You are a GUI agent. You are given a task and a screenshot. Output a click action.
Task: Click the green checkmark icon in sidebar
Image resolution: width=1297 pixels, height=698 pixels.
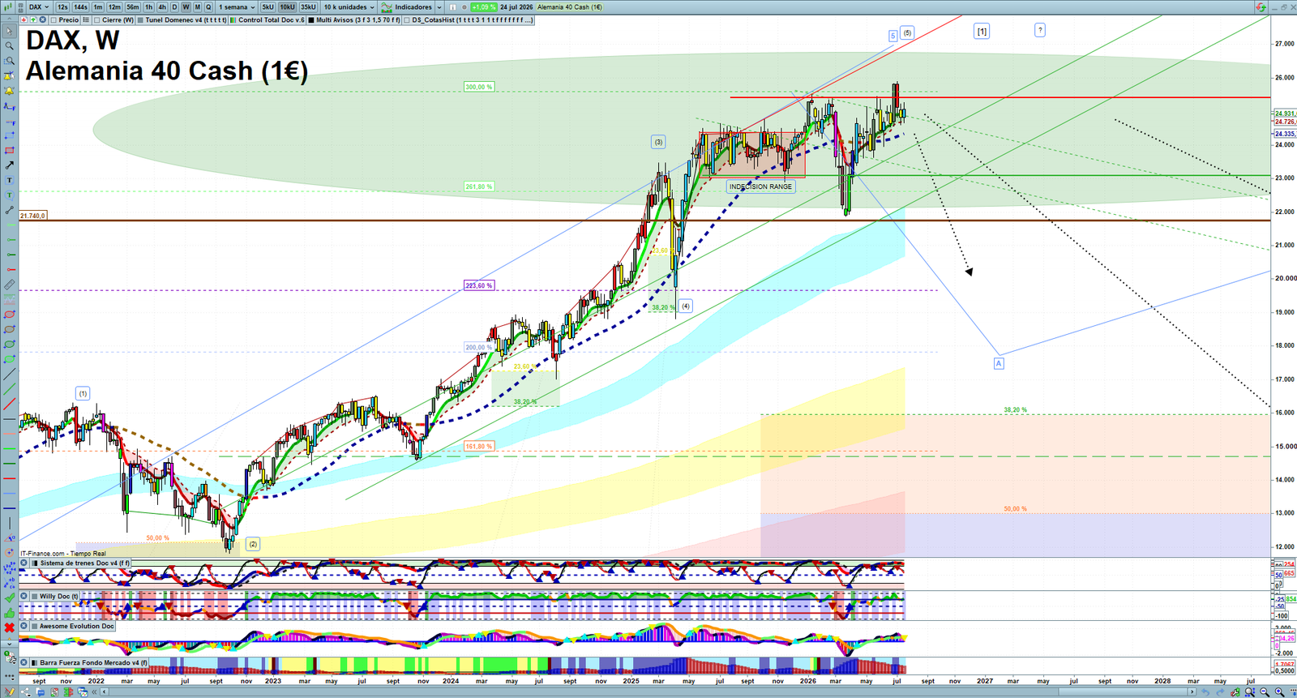coord(9,597)
